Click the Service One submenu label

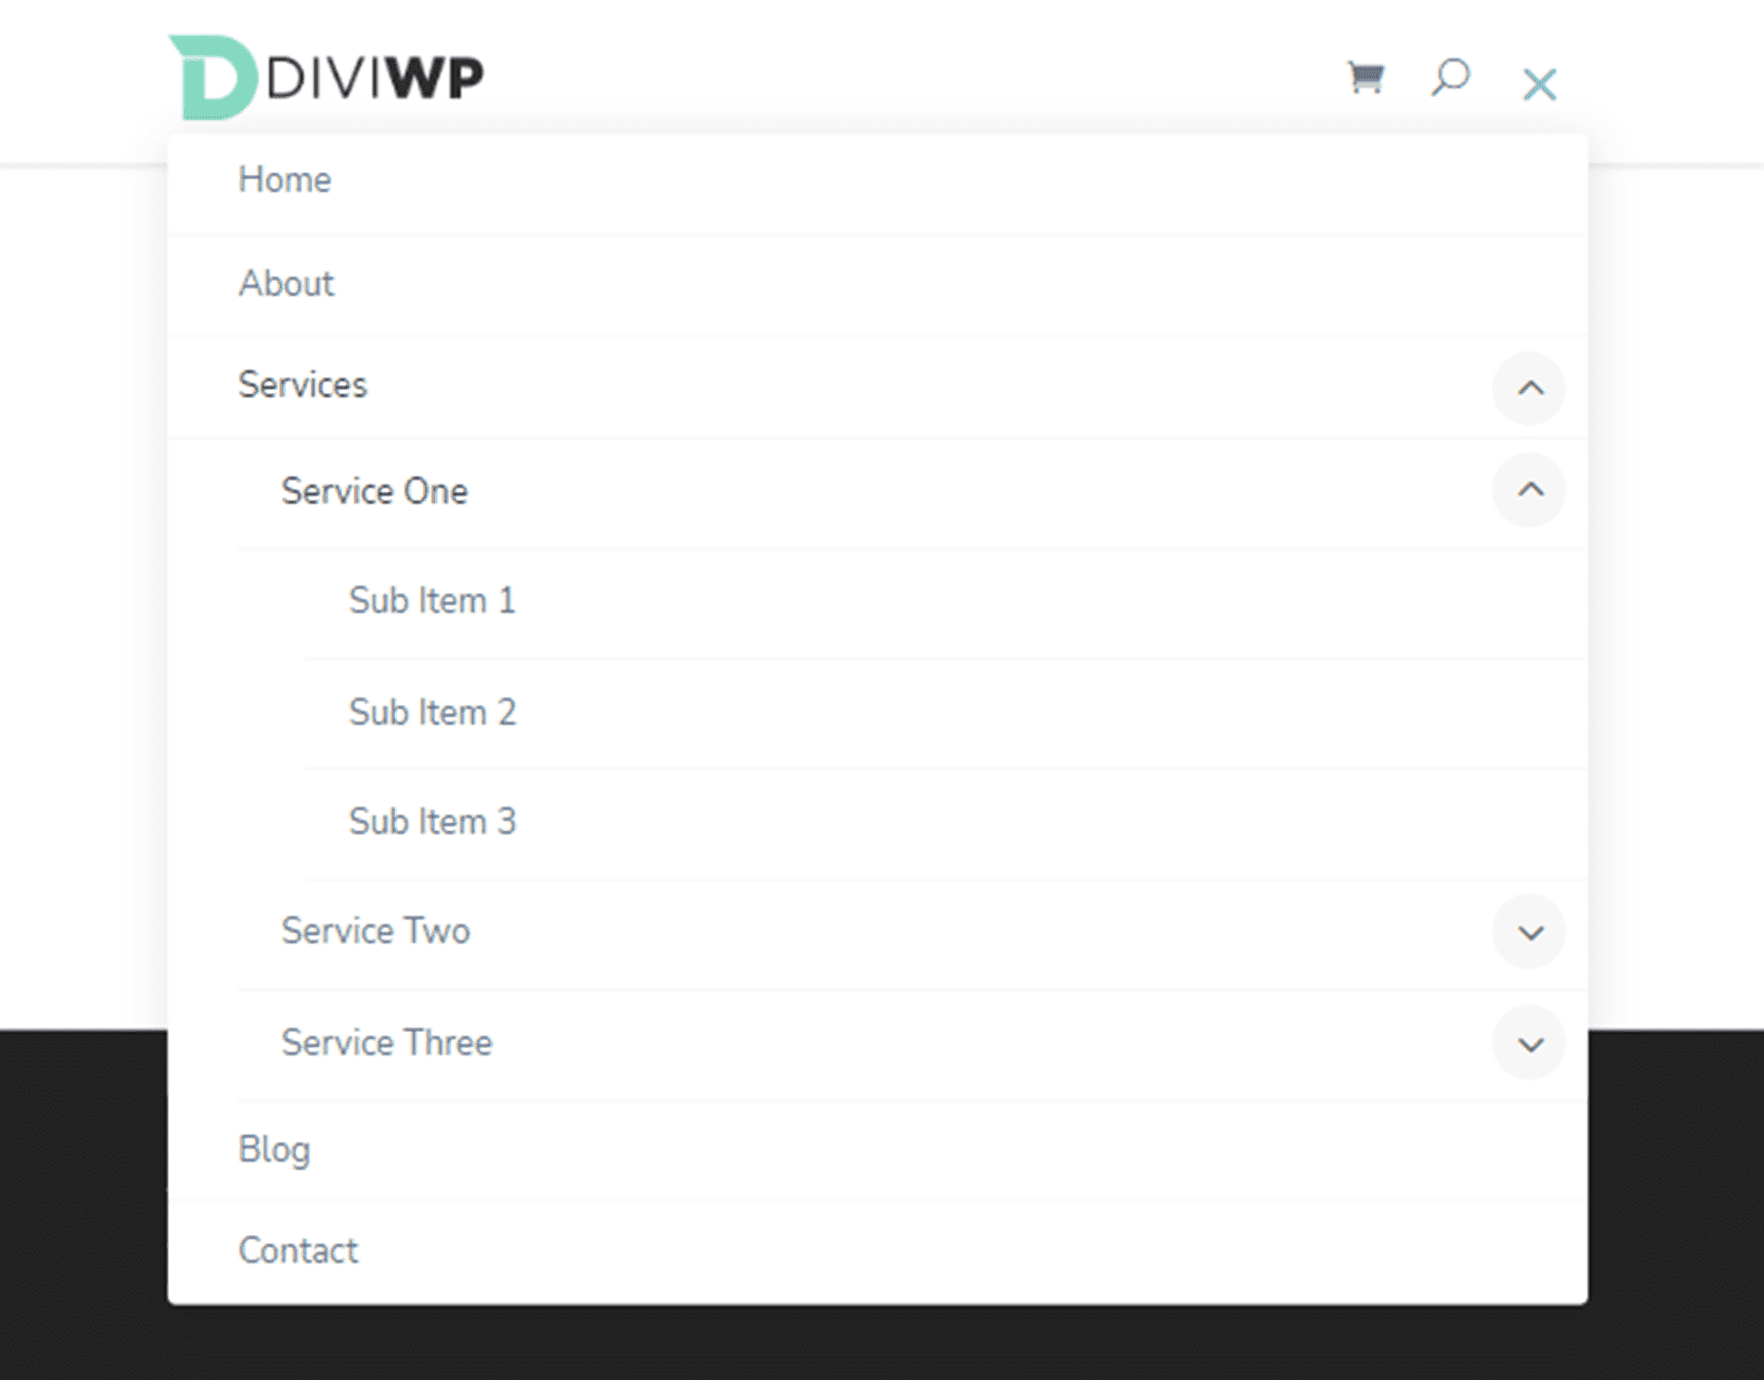click(x=374, y=492)
